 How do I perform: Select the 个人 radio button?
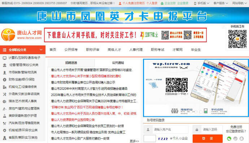[x=171, y=139]
